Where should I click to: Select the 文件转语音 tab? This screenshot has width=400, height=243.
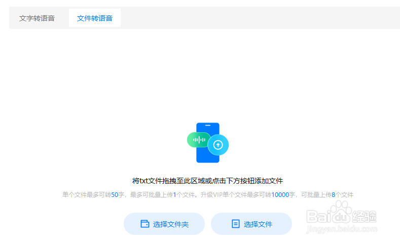click(x=95, y=18)
